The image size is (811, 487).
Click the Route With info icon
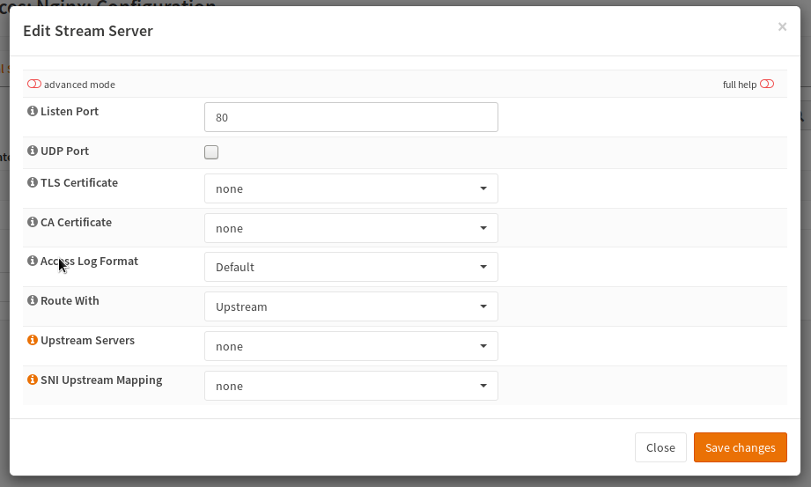pos(33,301)
